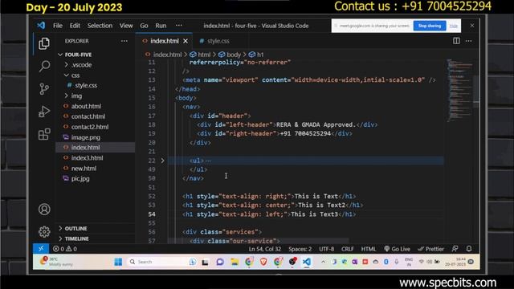Screen dimensions: 514x289
Task: Click the Stop sharing button
Action: coord(430,26)
